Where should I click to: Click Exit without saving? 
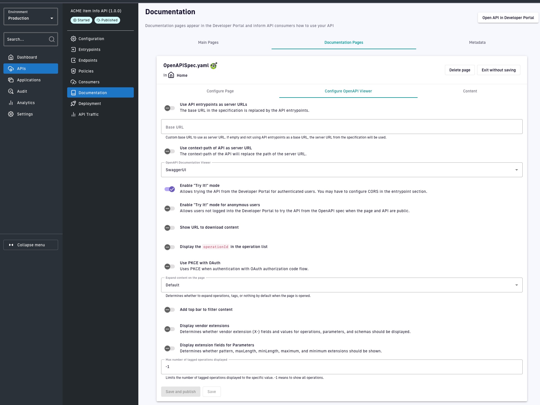[x=498, y=70]
